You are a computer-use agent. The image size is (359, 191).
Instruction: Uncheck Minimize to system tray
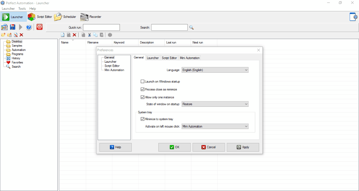click(x=143, y=119)
